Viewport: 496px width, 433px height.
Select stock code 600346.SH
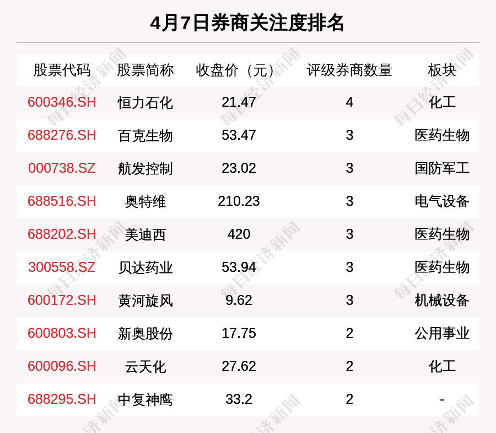tap(62, 102)
